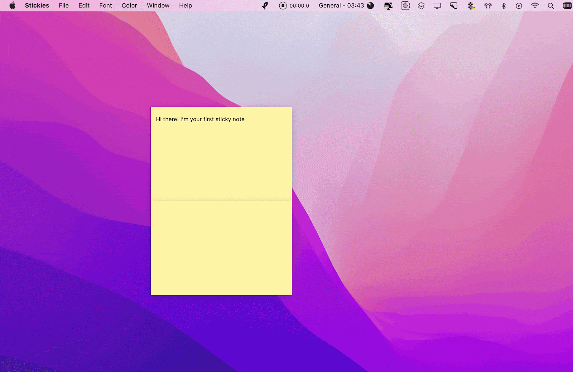
Task: Open the screen mirroring status icon
Action: [437, 5]
